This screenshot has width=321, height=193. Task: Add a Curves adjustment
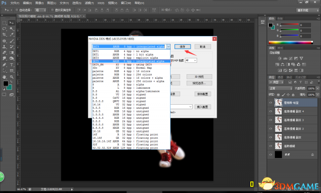coord(291,58)
